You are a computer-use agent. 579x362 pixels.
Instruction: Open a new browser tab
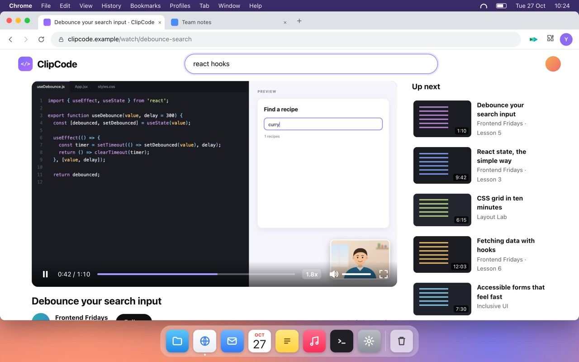(x=299, y=21)
